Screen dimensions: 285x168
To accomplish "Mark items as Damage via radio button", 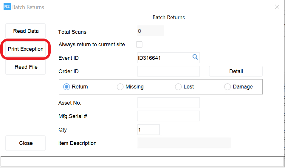I will [x=227, y=87].
